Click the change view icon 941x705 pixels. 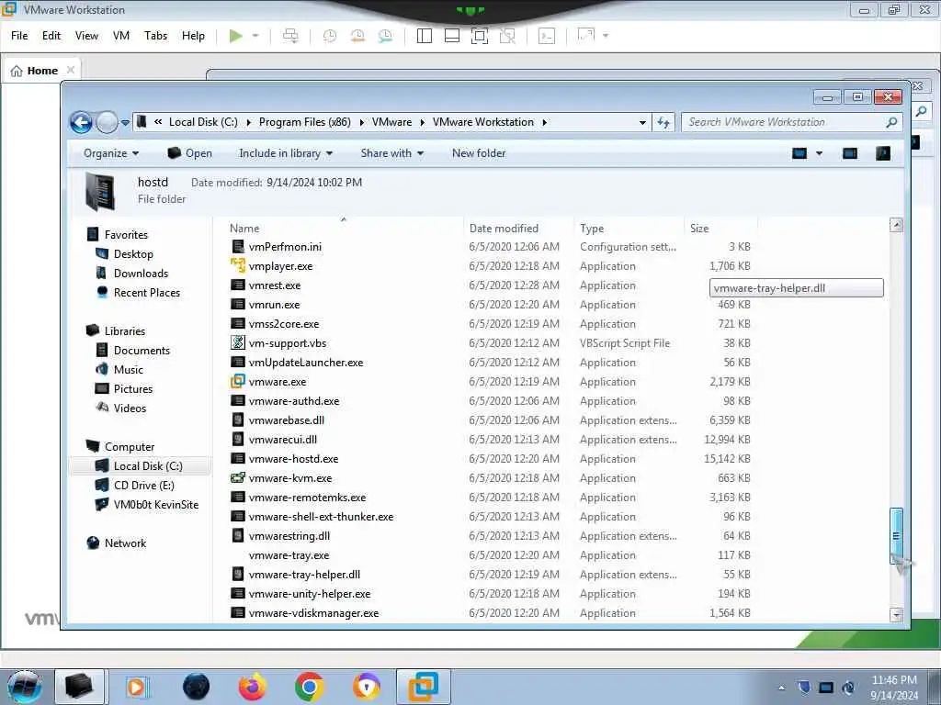click(799, 153)
